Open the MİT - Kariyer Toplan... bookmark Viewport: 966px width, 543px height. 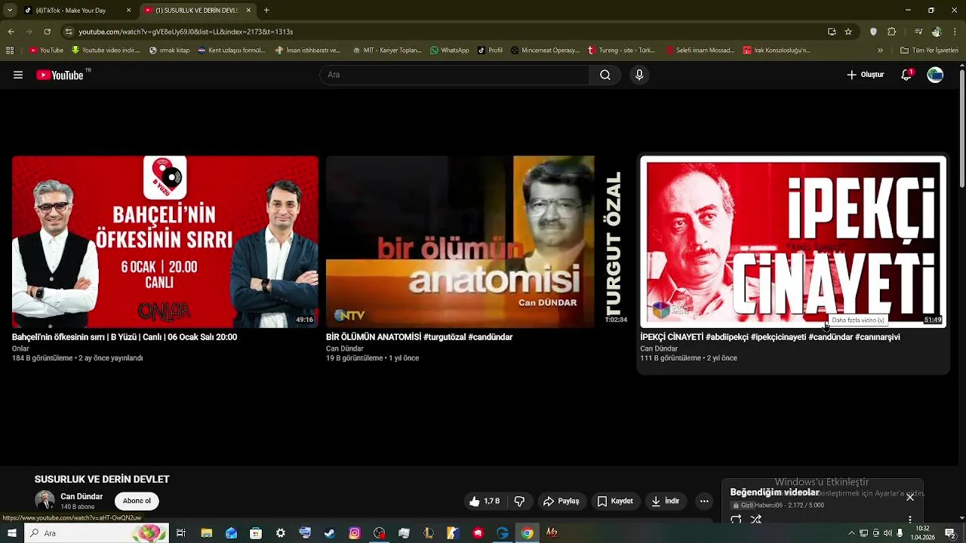coord(386,51)
